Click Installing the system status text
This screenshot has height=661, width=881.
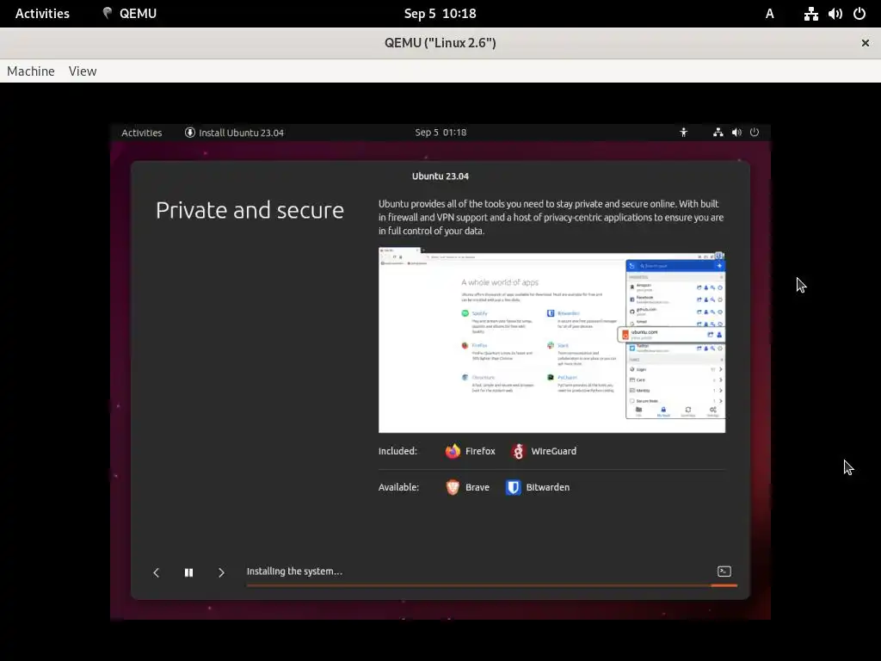coord(294,571)
